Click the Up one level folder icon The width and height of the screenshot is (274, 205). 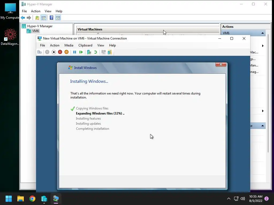[x=37, y=18]
